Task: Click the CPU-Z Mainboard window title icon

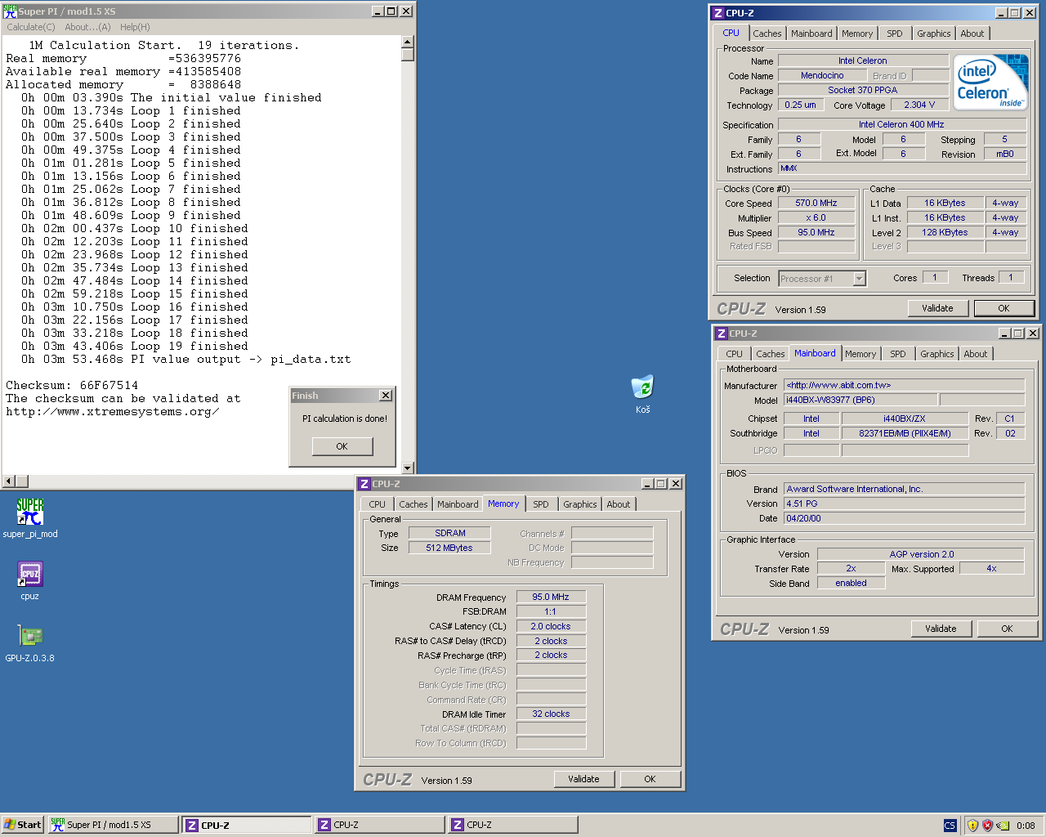Action: click(721, 333)
